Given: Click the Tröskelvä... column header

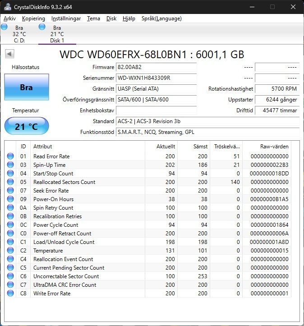Looking at the screenshot, I should coord(226,147).
